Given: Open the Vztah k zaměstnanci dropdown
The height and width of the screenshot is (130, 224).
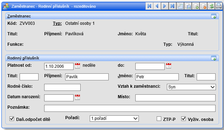Looking at the screenshot, I should [191, 87].
